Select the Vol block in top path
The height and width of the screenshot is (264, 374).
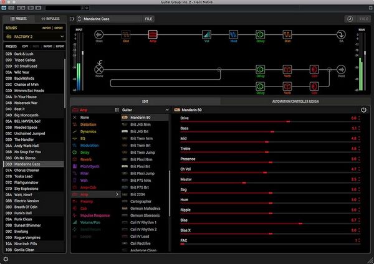pyautogui.click(x=206, y=34)
